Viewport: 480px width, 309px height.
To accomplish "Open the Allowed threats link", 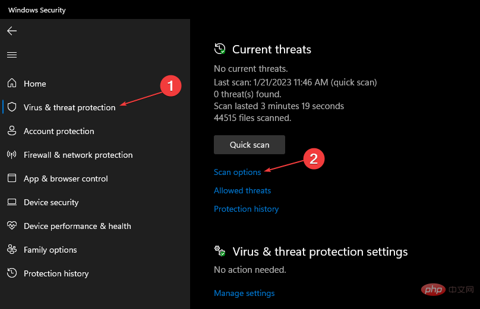I will 242,191.
